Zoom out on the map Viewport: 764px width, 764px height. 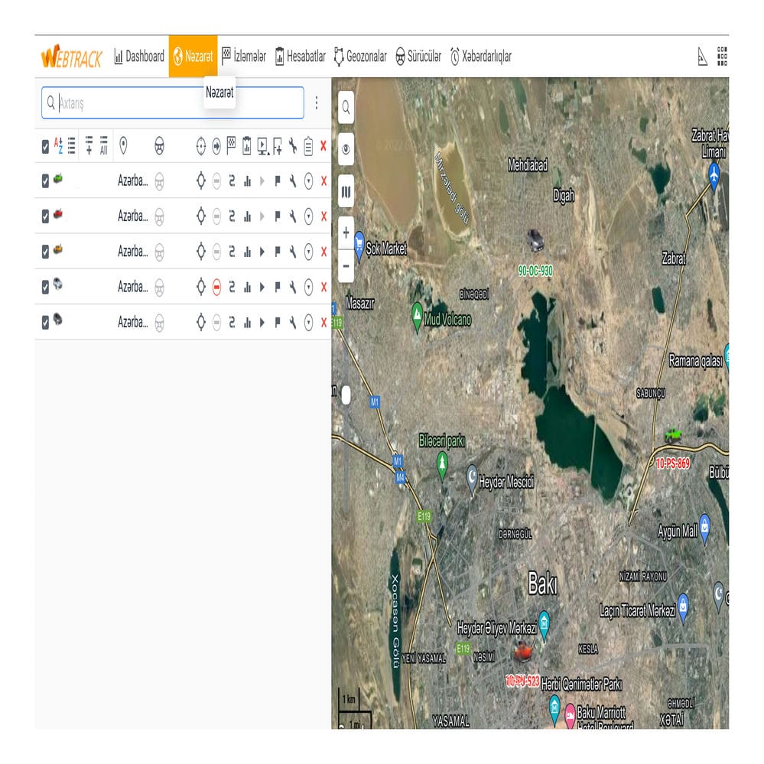click(346, 265)
